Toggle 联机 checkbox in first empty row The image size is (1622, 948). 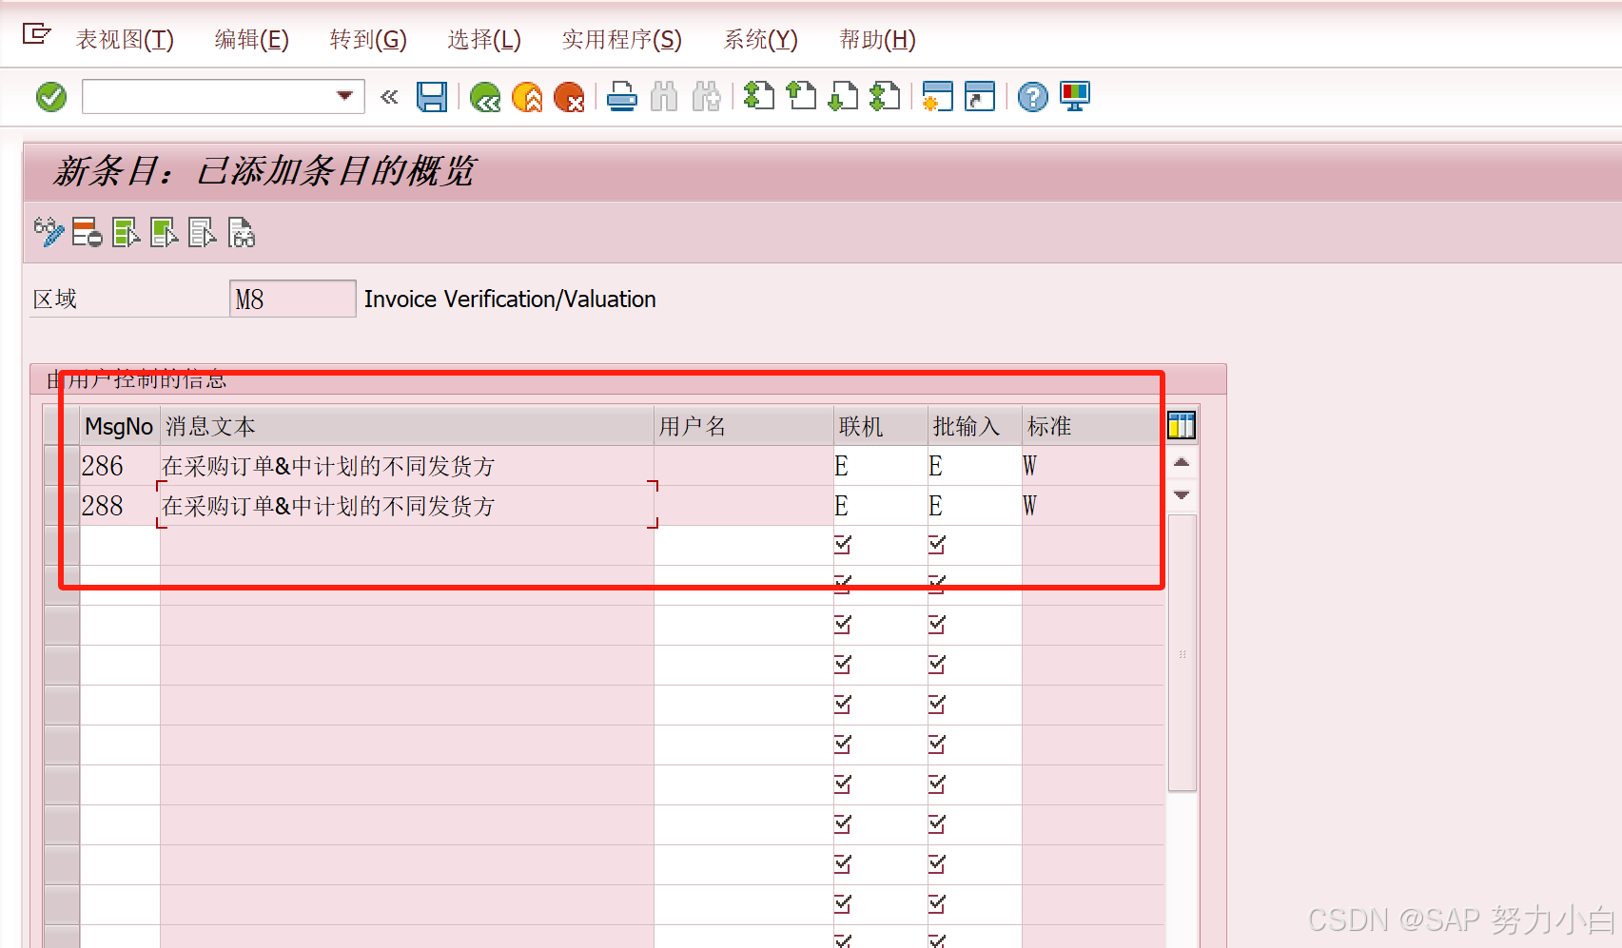point(843,545)
